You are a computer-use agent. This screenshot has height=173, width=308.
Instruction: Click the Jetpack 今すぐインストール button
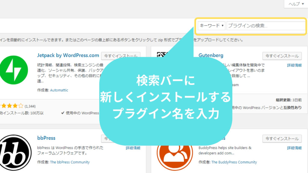(121, 56)
